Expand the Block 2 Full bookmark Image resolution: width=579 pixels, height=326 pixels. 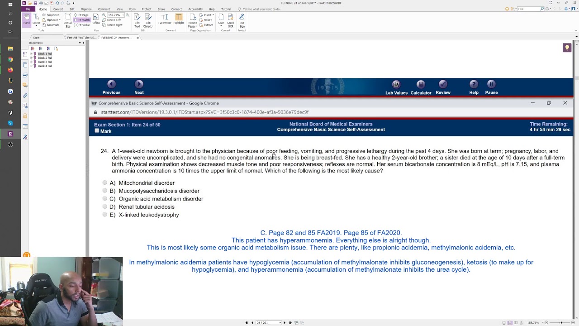[31, 58]
